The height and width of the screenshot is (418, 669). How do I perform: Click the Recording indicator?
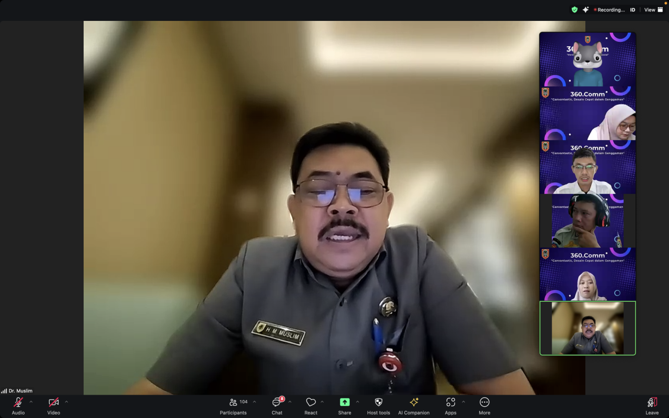tap(609, 10)
